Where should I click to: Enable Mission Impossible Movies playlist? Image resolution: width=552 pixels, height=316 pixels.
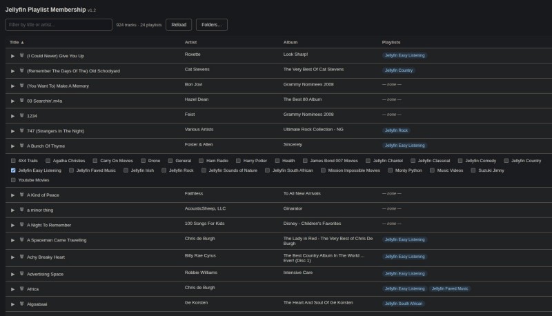click(323, 170)
